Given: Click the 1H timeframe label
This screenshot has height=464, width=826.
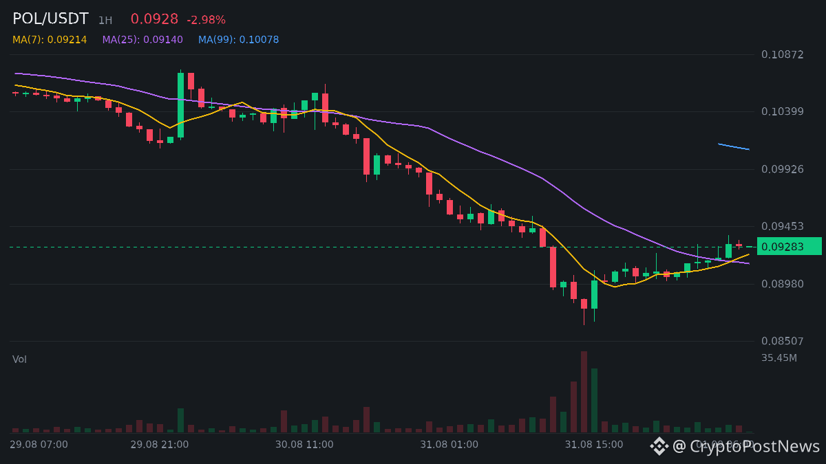Looking at the screenshot, I should pos(105,21).
